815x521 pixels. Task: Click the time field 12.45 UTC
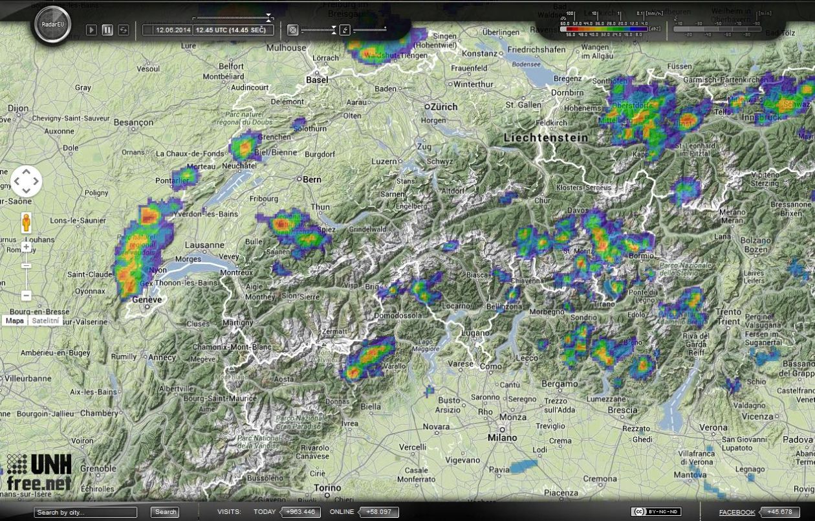pyautogui.click(x=234, y=30)
